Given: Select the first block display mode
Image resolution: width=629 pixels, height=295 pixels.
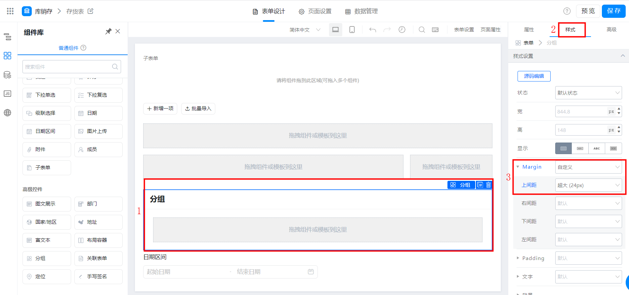Looking at the screenshot, I should pos(563,148).
